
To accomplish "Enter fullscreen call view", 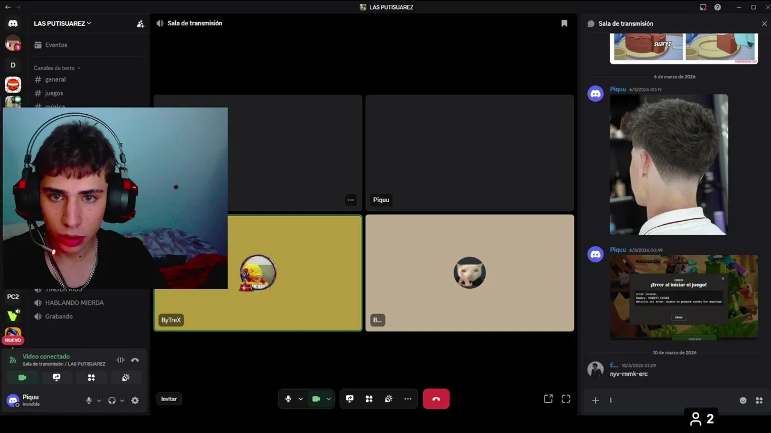I will (566, 399).
